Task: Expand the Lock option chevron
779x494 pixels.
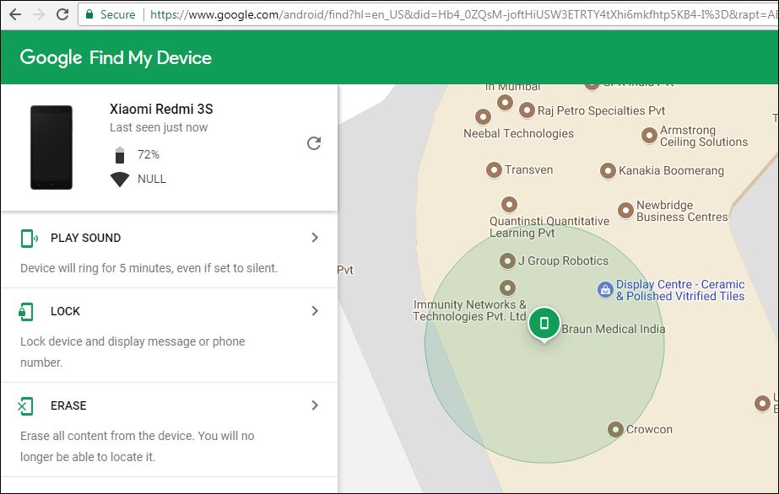Action: (315, 311)
